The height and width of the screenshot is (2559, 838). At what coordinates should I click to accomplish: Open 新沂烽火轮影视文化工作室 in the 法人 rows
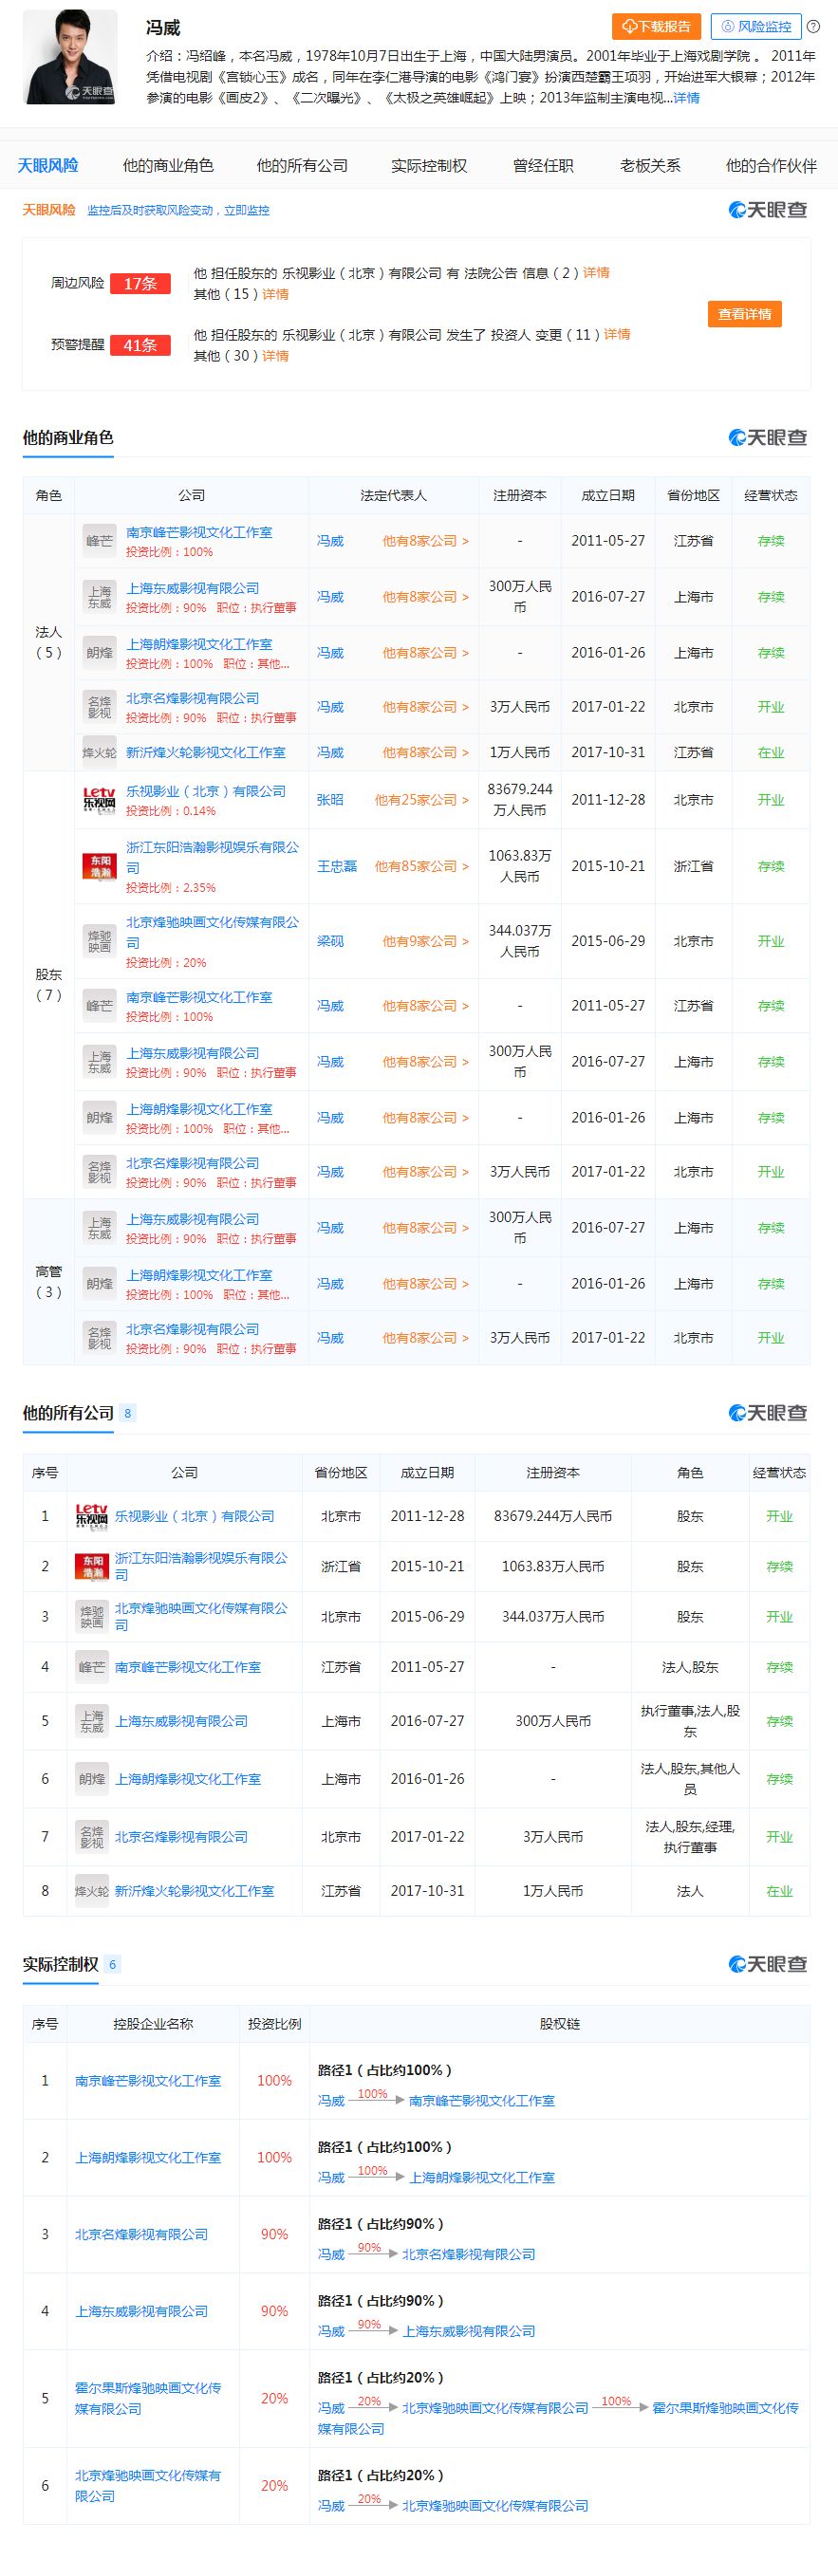pos(206,753)
